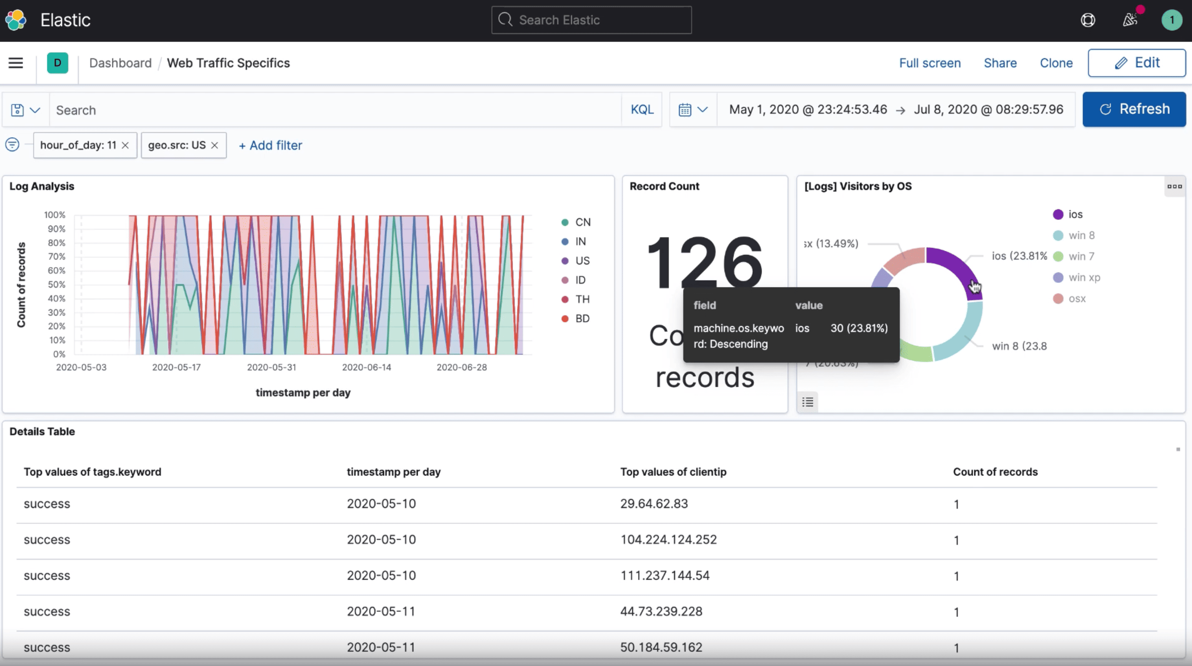Viewport: 1192px width, 666px height.
Task: Open the saved query menu
Action: pyautogui.click(x=26, y=110)
